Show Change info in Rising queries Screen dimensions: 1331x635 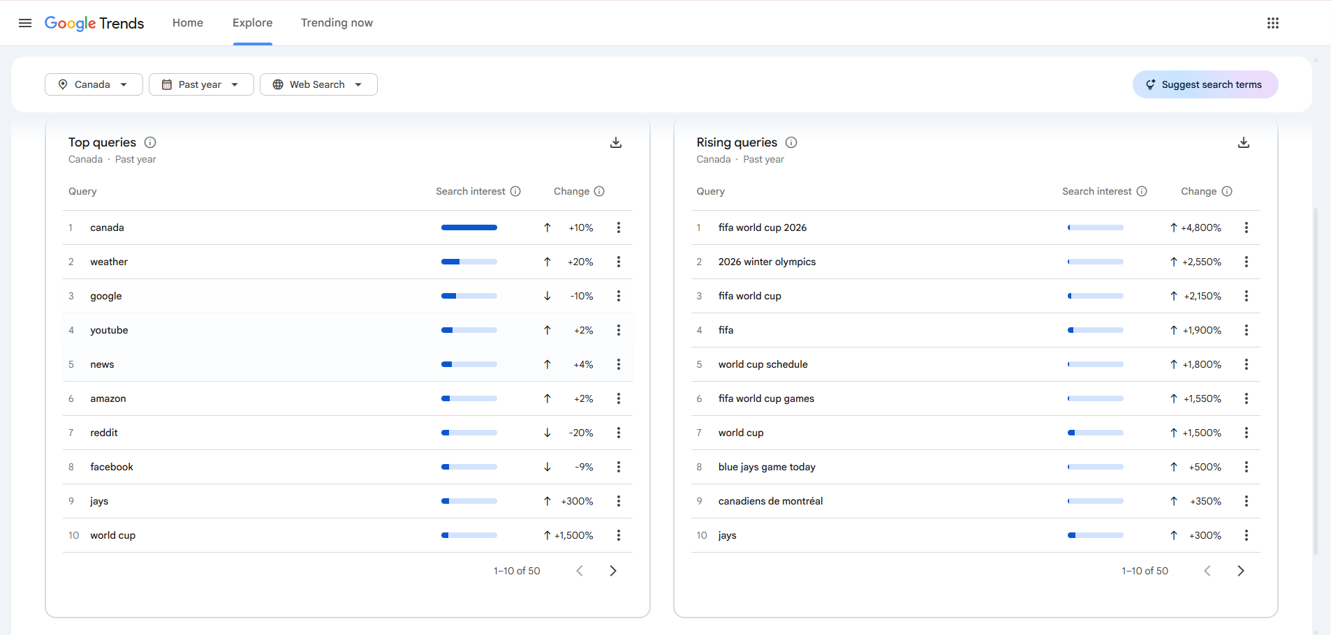1227,191
